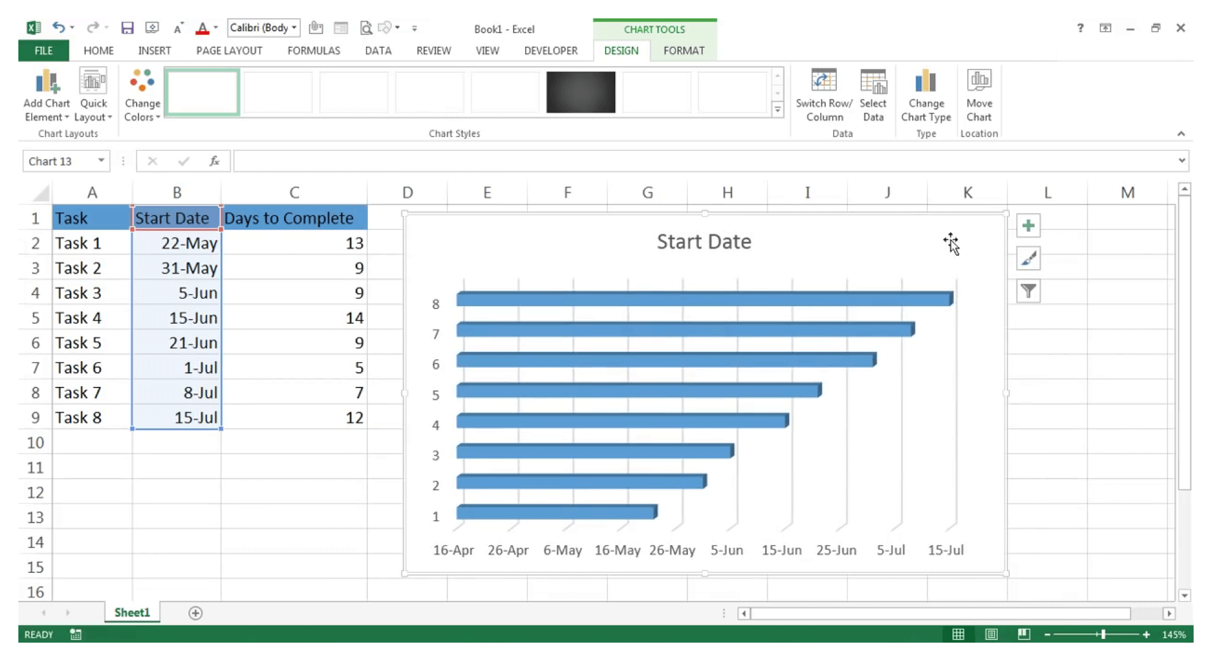The height and width of the screenshot is (661, 1212).
Task: Click the chart elements plus toggle
Action: (x=1027, y=226)
